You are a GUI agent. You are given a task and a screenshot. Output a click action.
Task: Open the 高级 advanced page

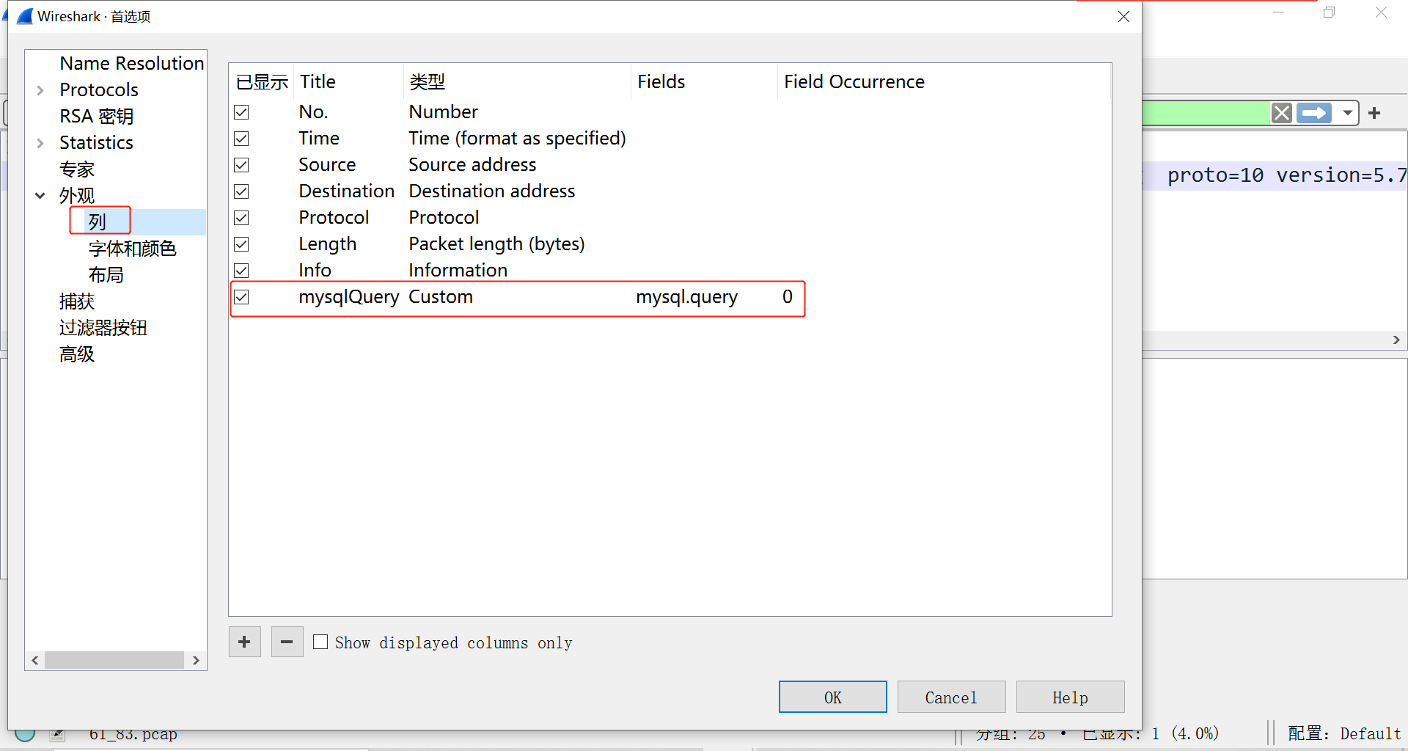coord(77,354)
